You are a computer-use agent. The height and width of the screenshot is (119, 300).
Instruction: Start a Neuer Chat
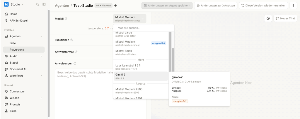coord(285,18)
